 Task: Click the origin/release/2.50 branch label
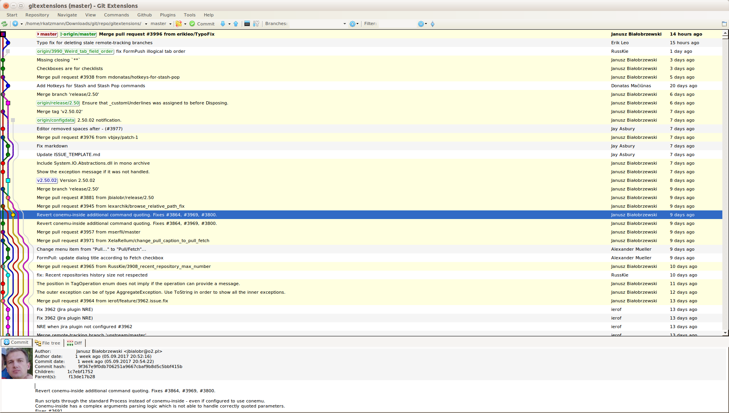coord(58,103)
